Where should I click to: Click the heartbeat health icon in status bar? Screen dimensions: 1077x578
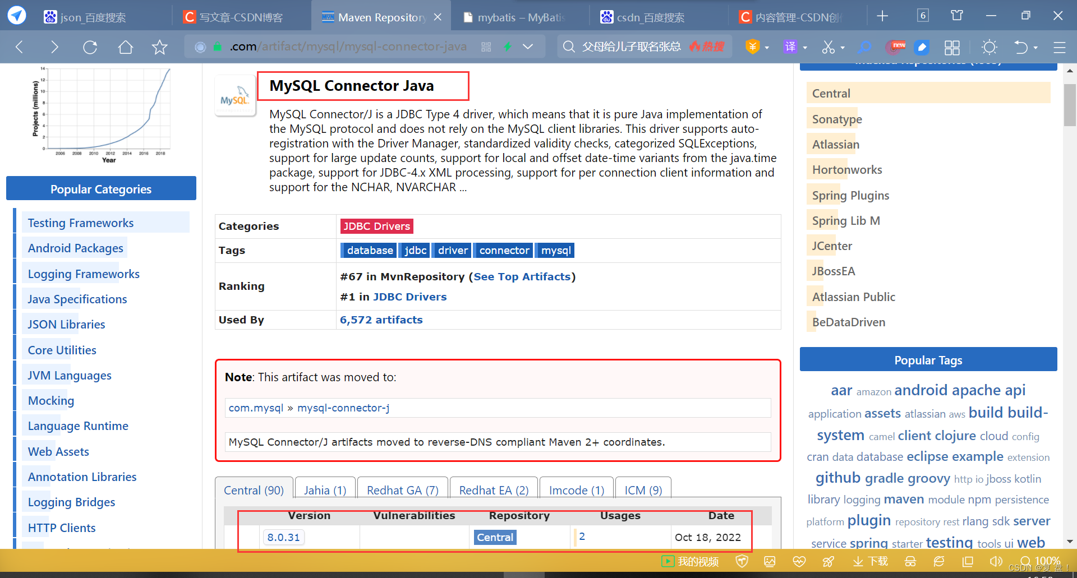tap(799, 561)
